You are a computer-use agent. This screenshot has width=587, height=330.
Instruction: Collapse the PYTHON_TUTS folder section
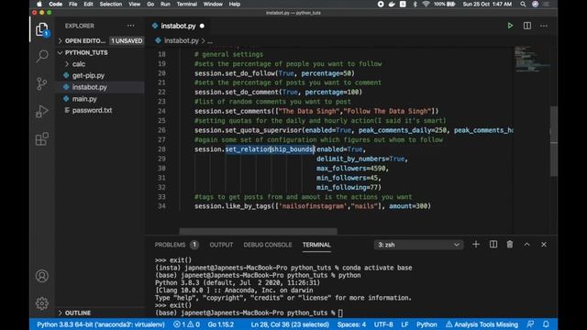86,53
